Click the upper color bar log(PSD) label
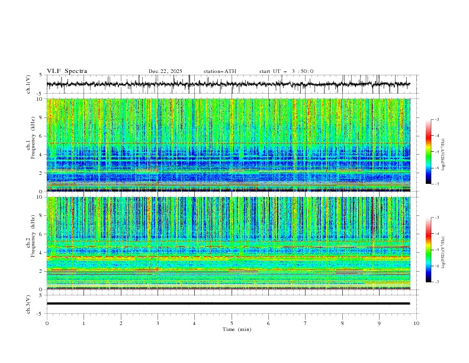 443,152
